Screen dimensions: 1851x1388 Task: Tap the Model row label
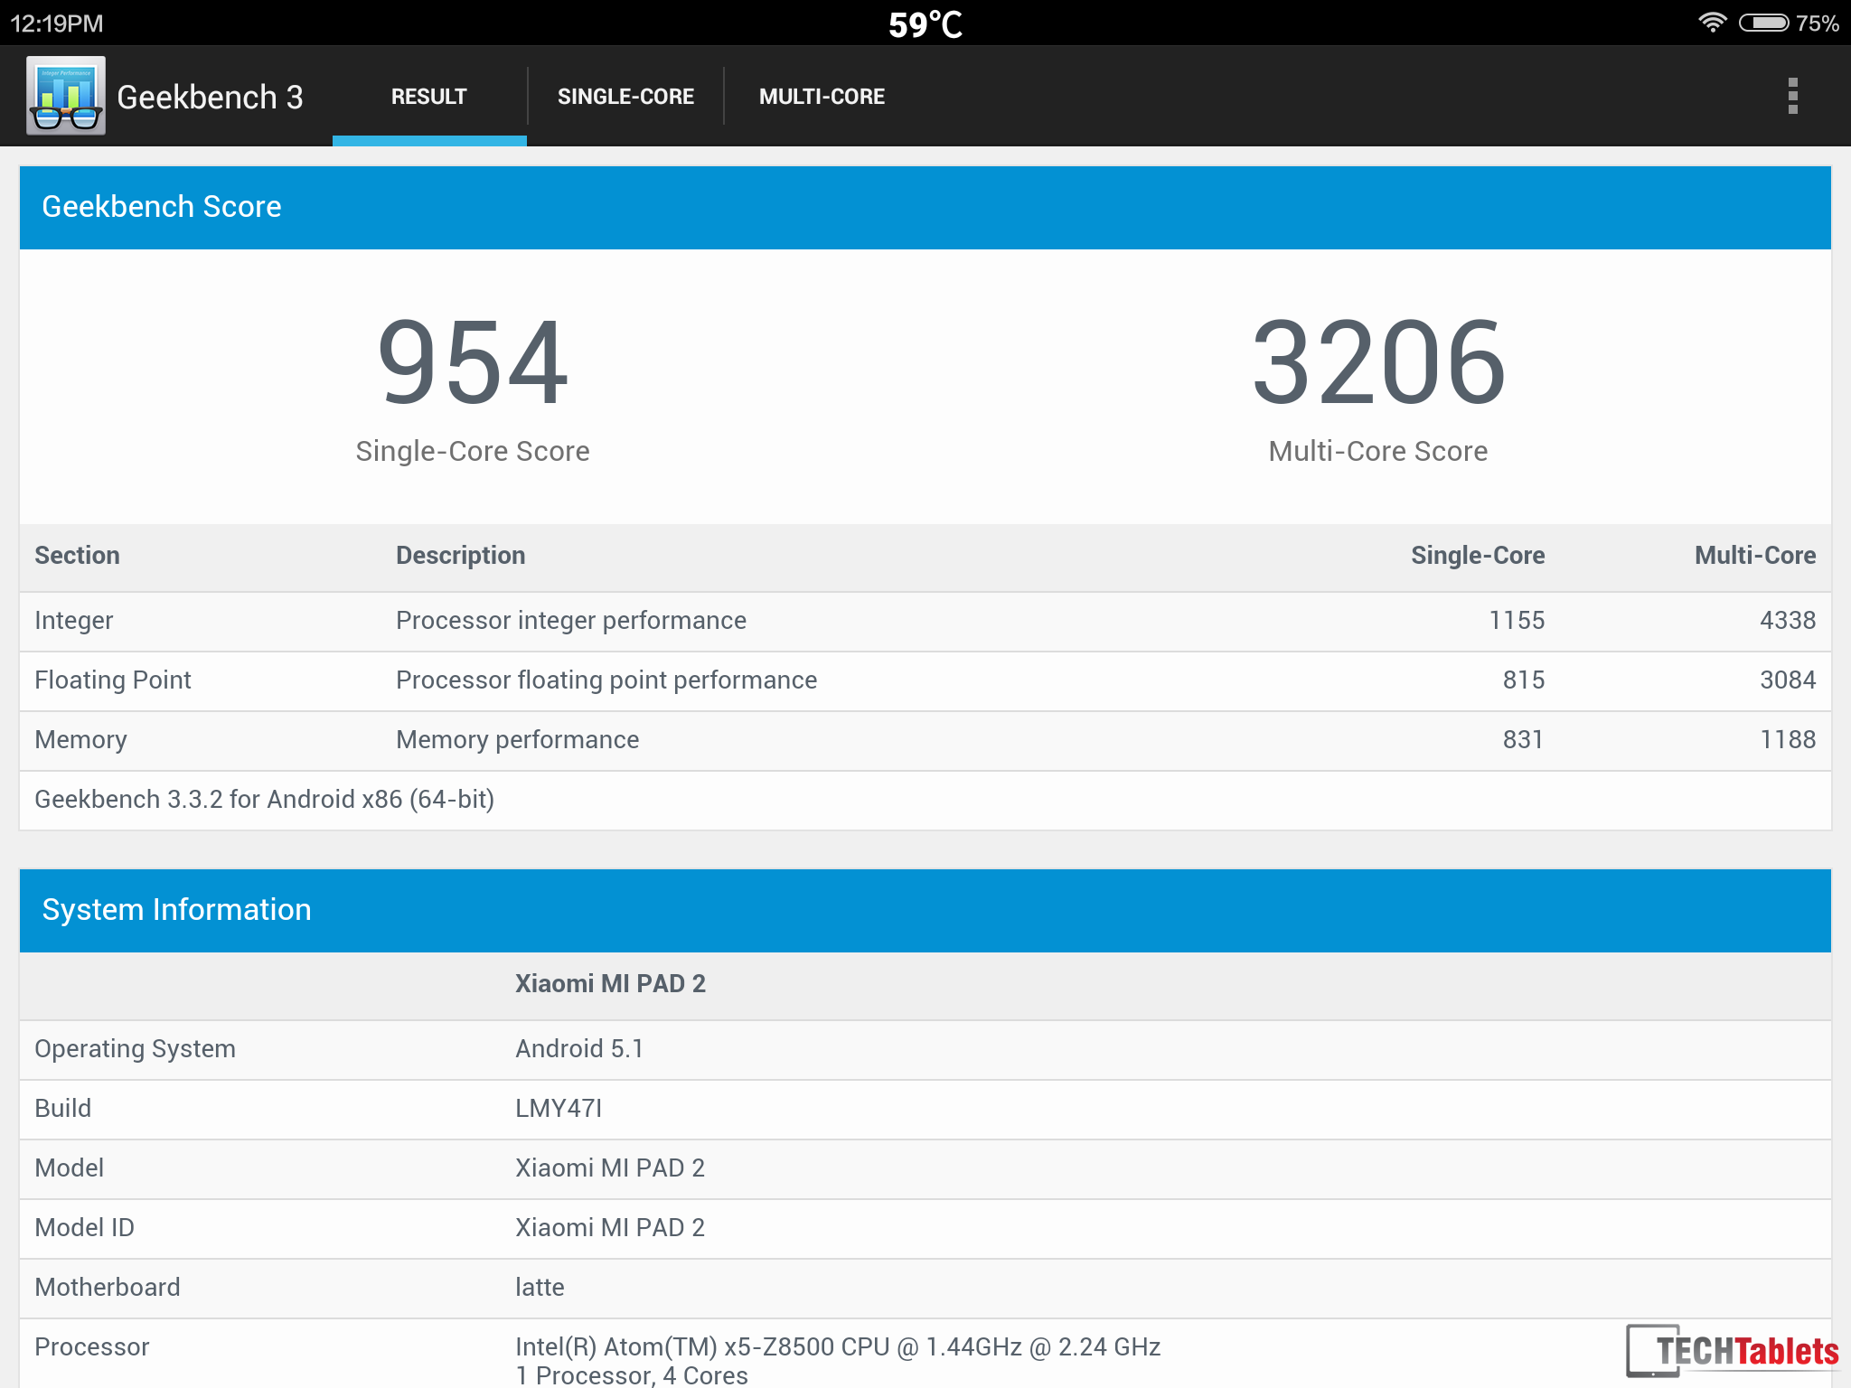(69, 1168)
